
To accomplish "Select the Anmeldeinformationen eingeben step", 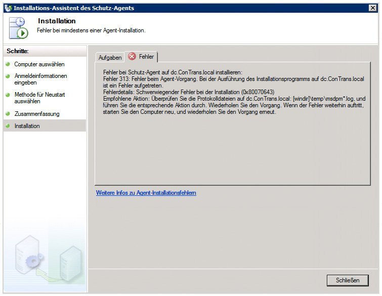I will [40, 79].
